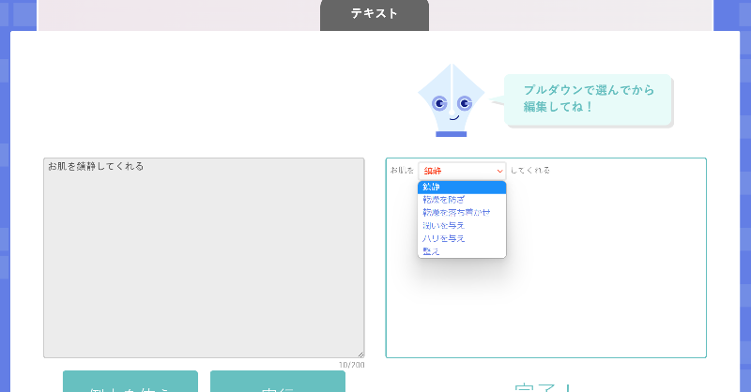Click the 10/200 character counter

tap(351, 365)
